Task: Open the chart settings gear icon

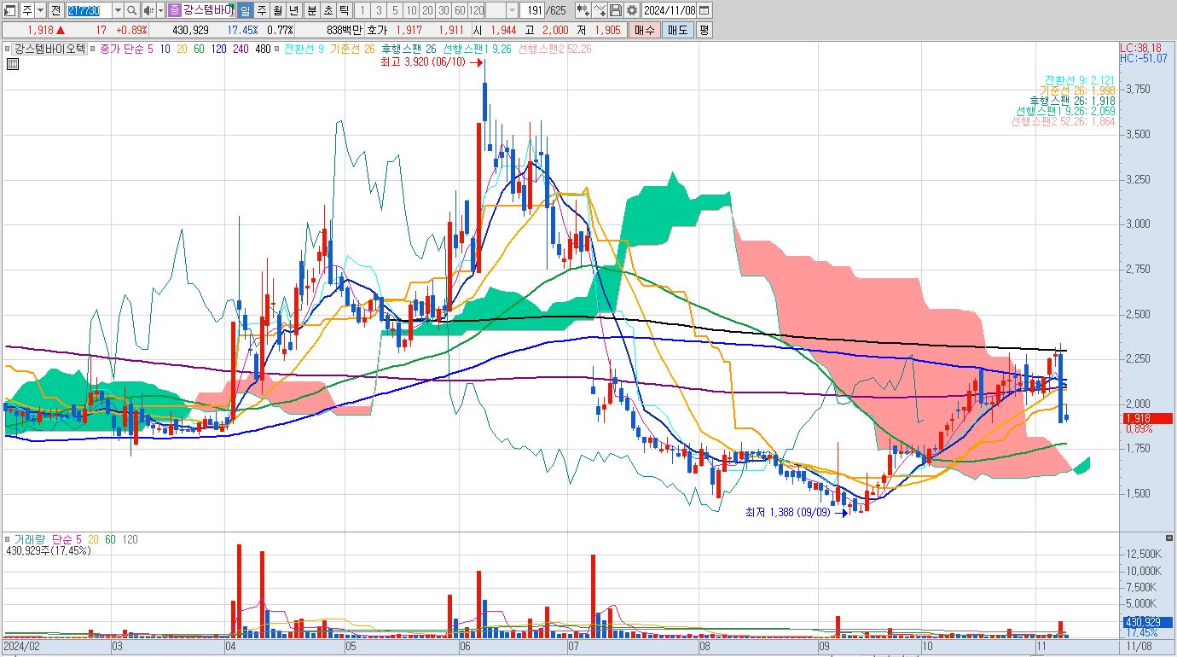Action: click(x=631, y=10)
